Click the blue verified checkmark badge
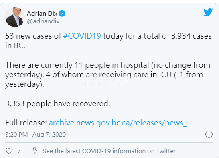 [62, 14]
